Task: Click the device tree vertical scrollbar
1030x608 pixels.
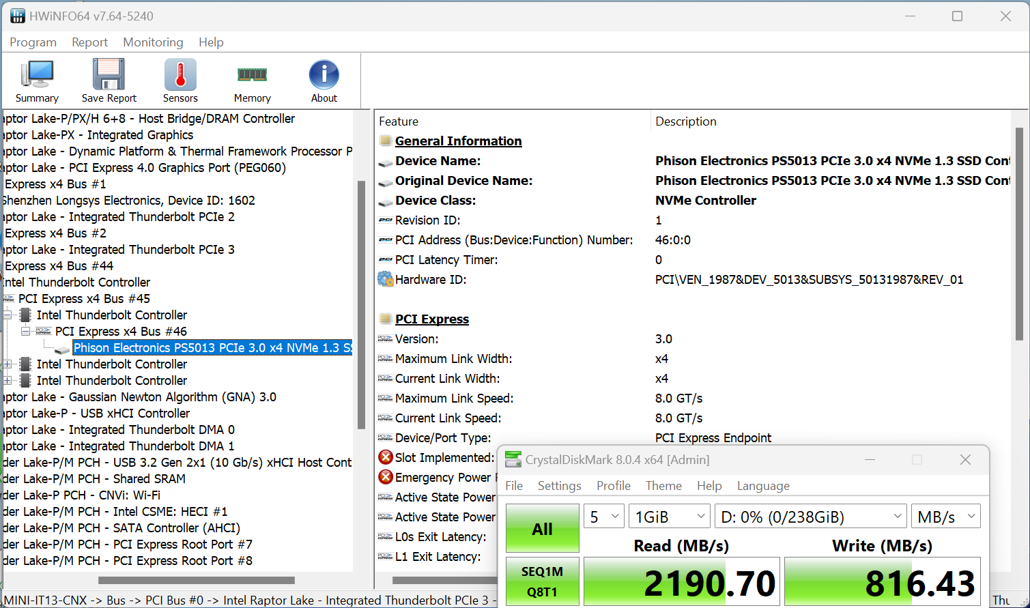Action: tap(361, 304)
